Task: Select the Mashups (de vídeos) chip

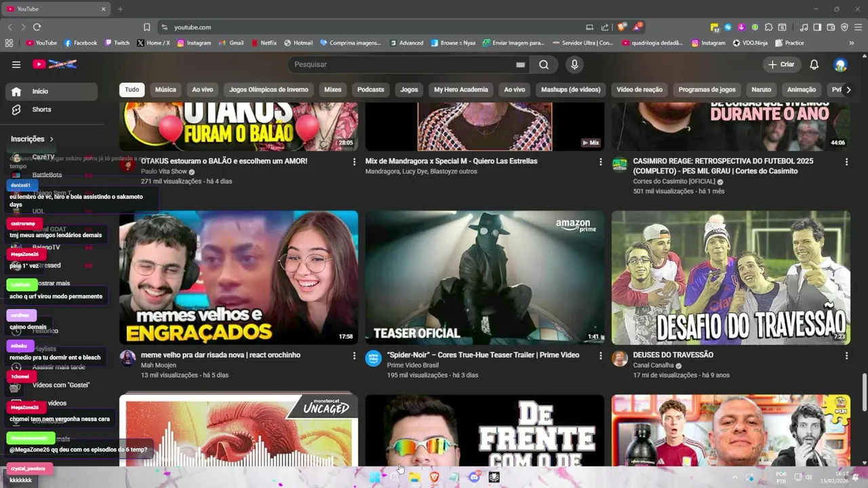Action: [571, 89]
